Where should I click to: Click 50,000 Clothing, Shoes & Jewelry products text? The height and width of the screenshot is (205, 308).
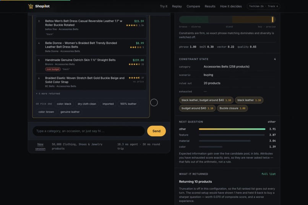pyautogui.click(x=77, y=147)
